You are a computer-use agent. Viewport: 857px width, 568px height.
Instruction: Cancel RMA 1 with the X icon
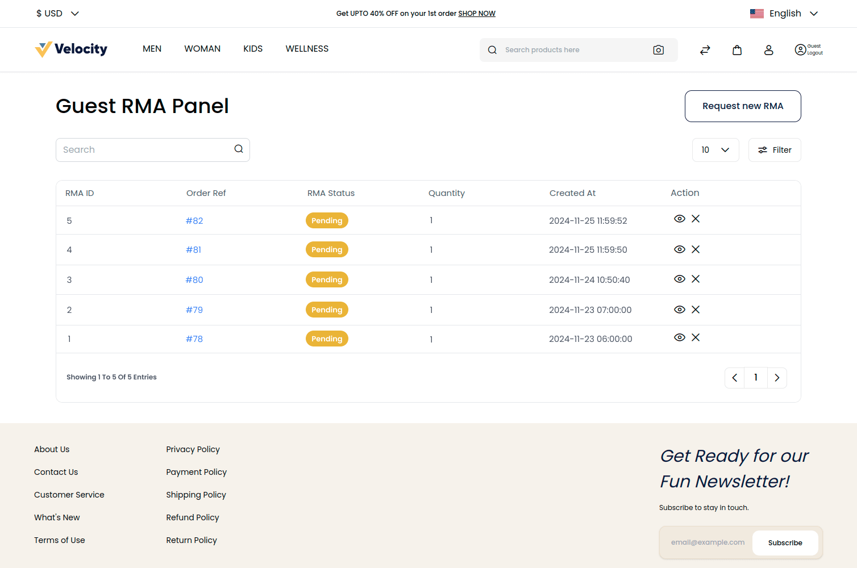(696, 337)
